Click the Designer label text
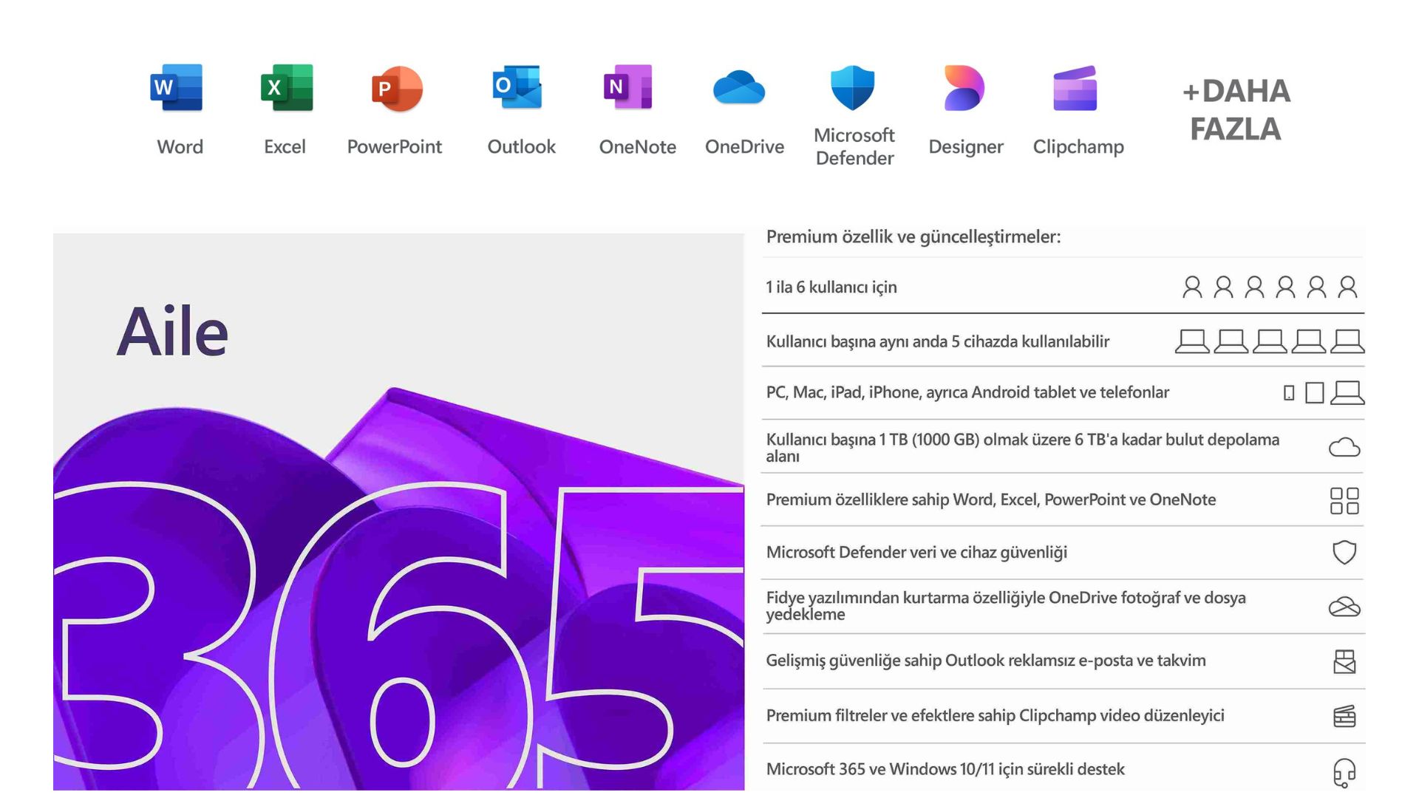 click(965, 147)
